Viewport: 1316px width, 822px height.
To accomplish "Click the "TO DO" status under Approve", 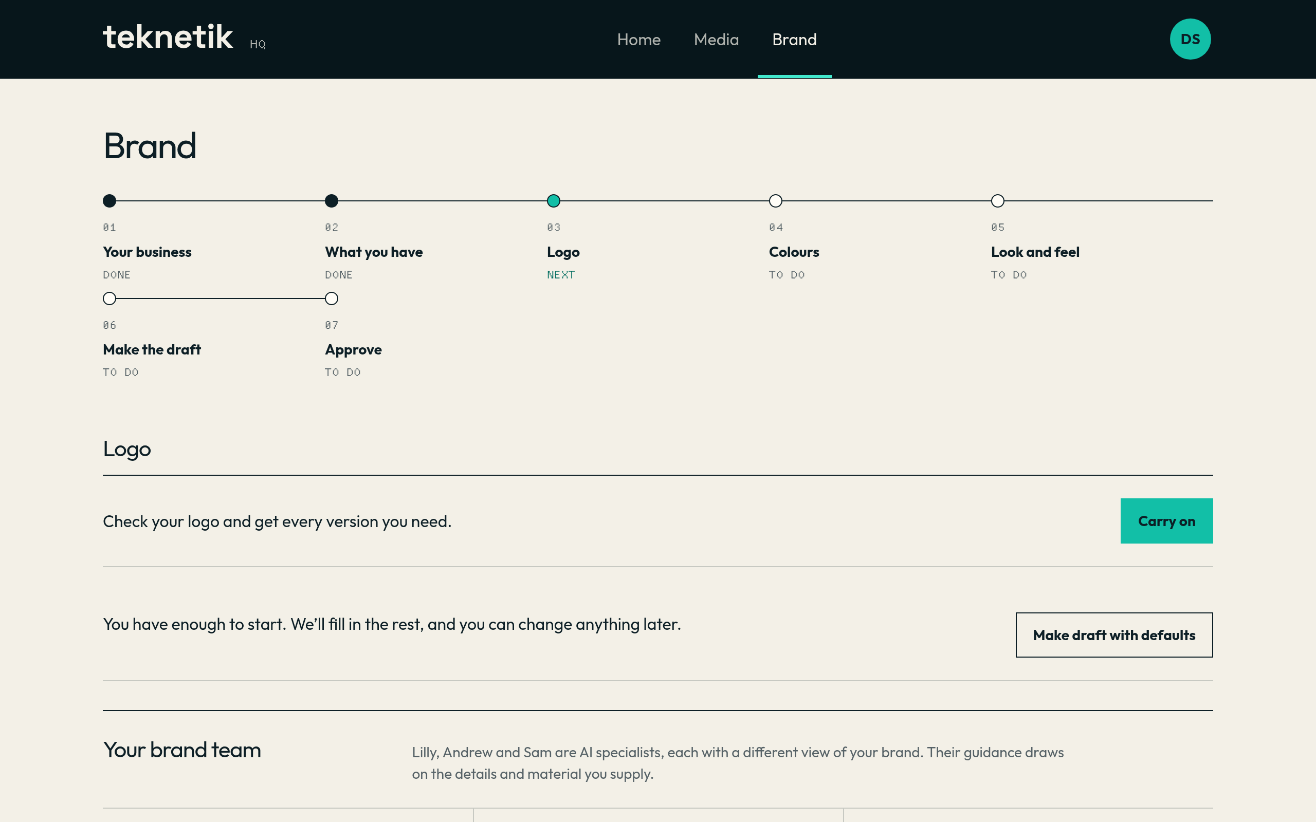I will point(342,372).
